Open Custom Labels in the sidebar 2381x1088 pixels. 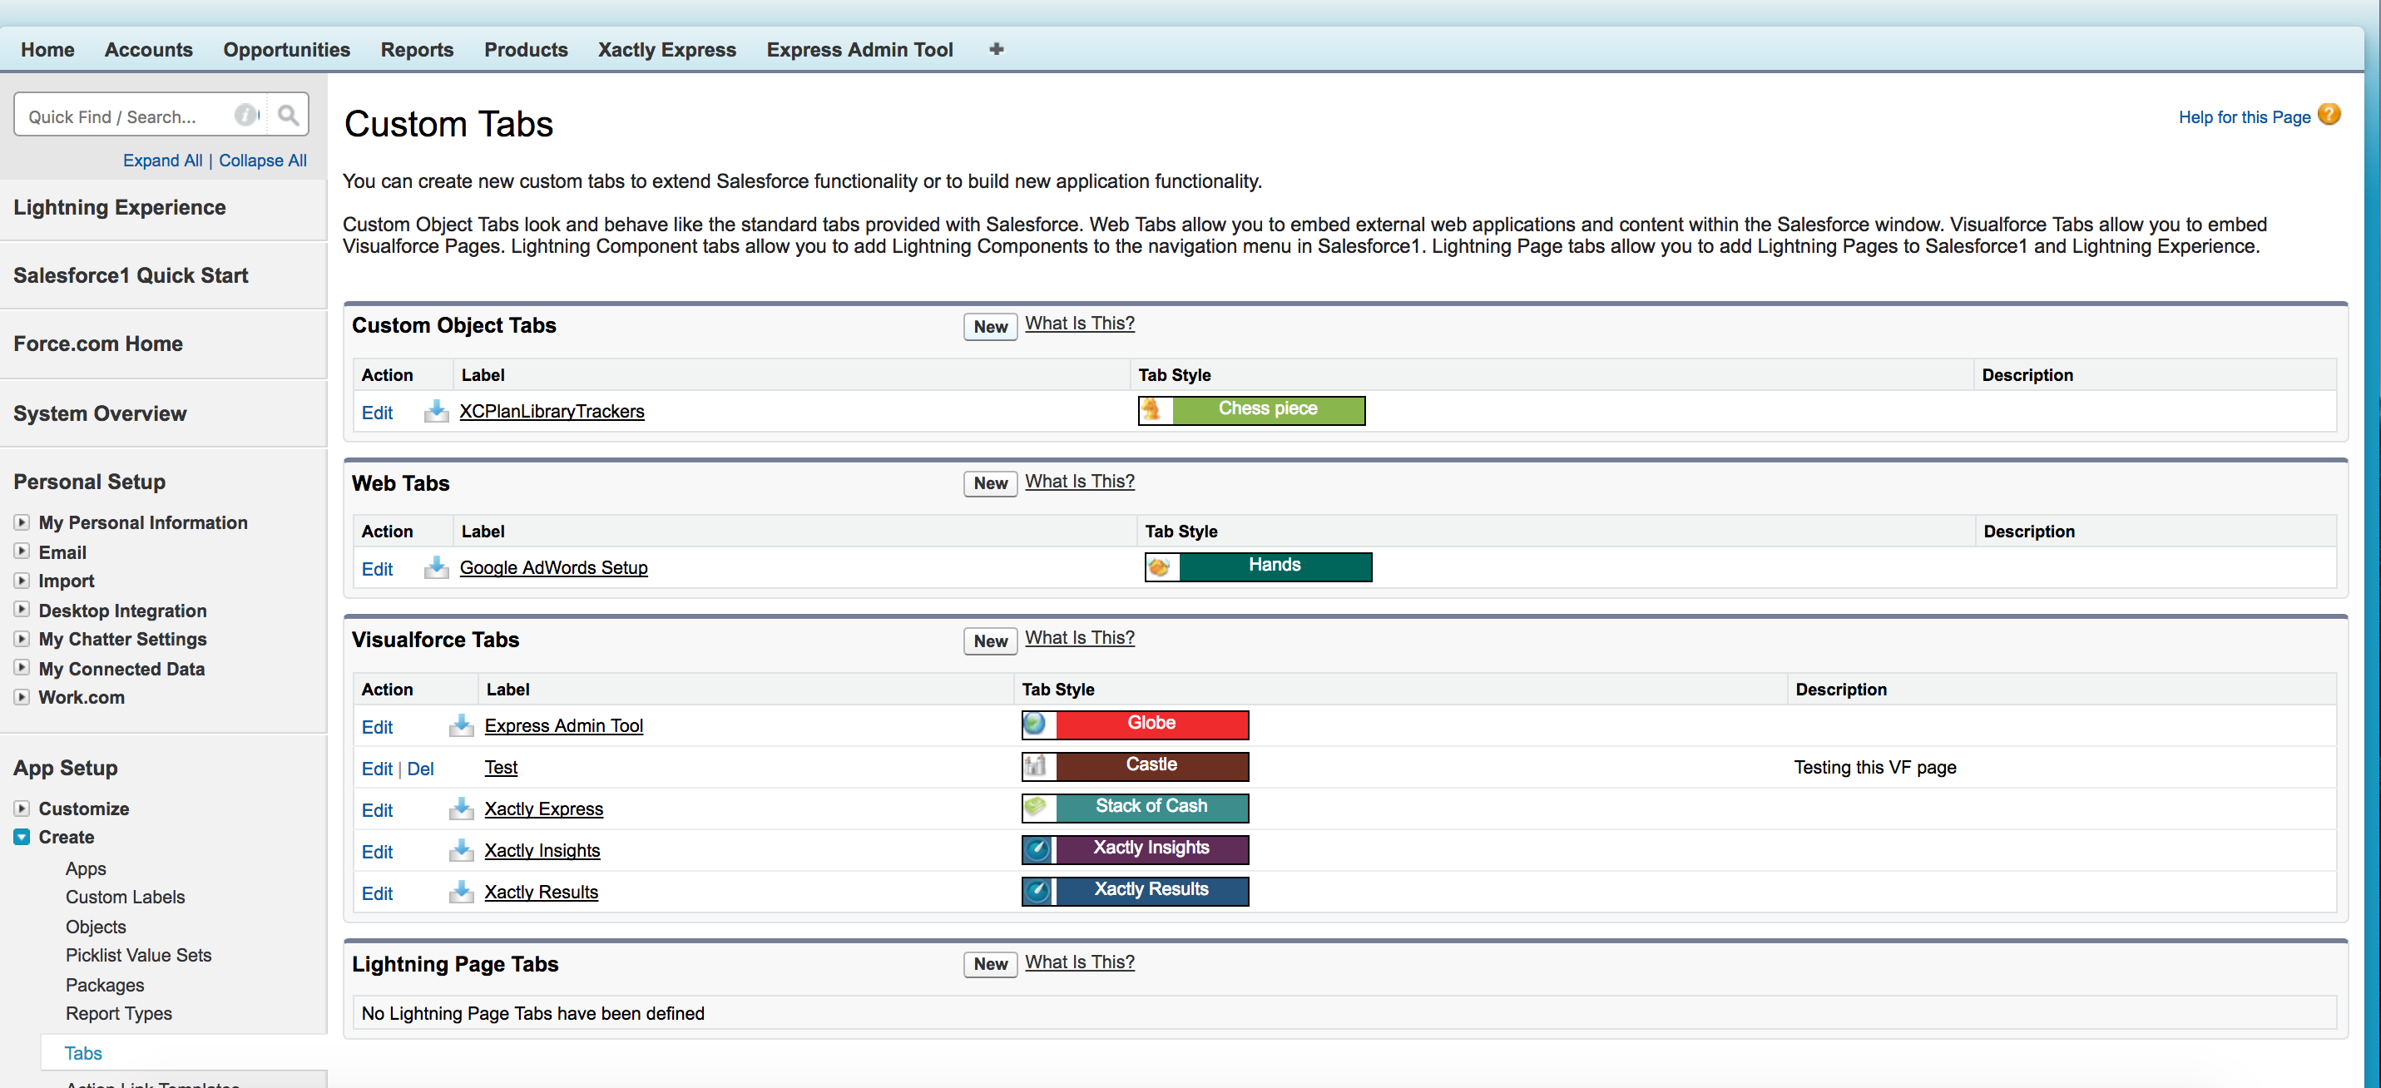tap(125, 897)
